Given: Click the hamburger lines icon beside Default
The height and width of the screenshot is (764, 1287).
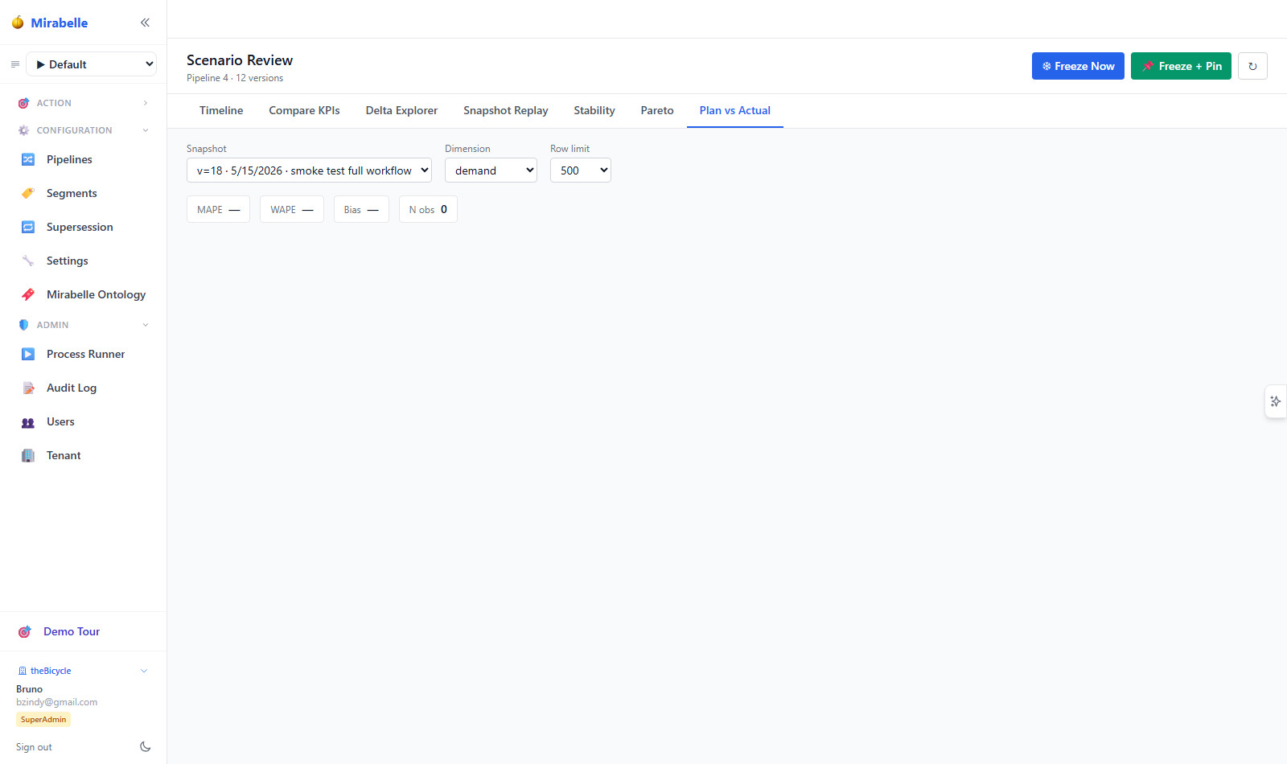Looking at the screenshot, I should [14, 64].
